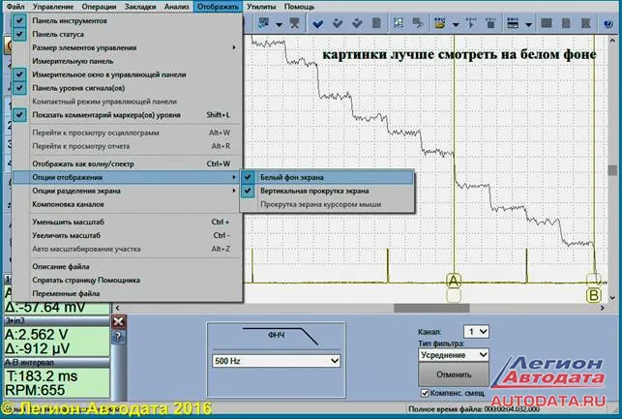
Task: Open the 500 Hz cutoff frequency dropdown
Action: point(276,361)
